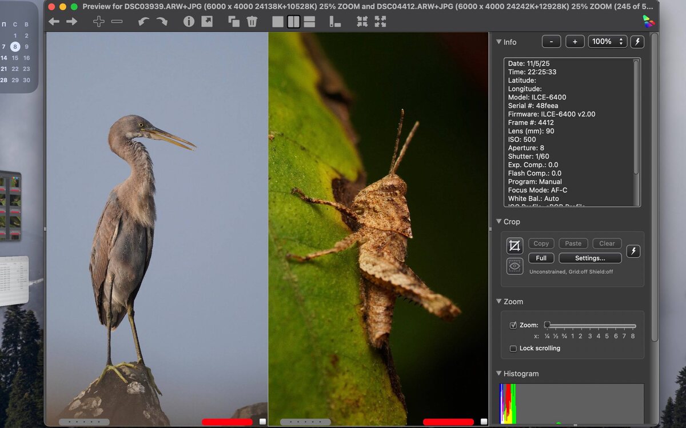
Task: Click the zoom slider handle
Action: coord(547,325)
